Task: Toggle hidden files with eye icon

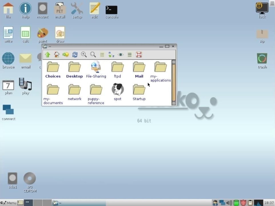Action: point(120,55)
